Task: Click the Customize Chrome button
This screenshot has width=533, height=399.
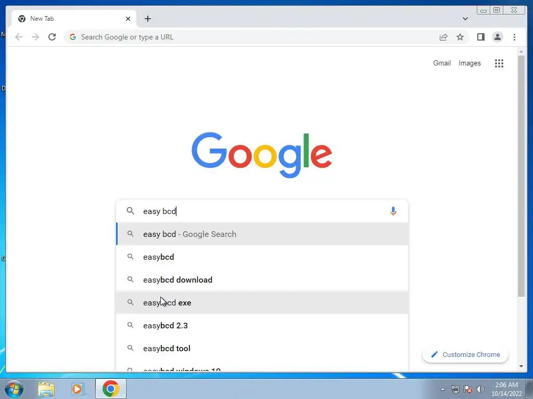Action: (465, 354)
